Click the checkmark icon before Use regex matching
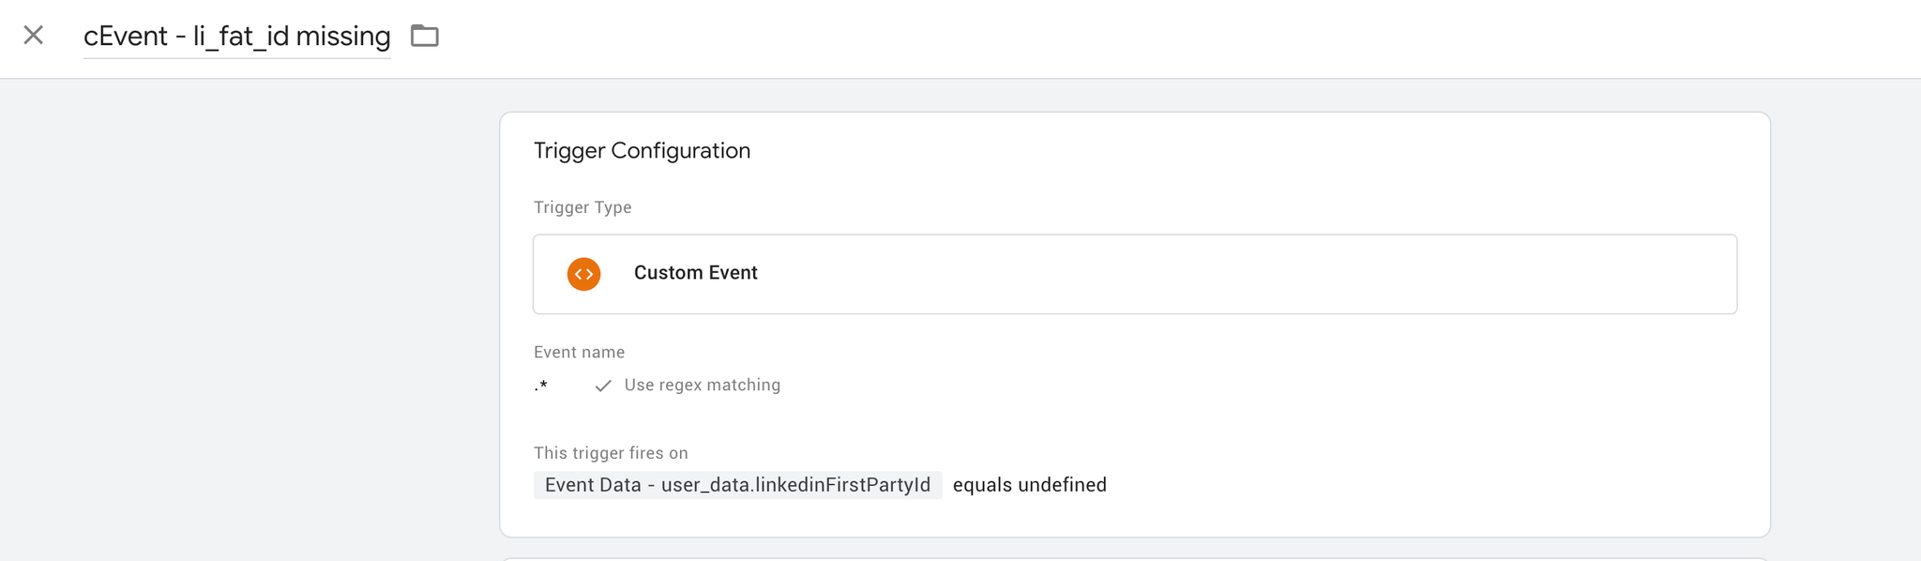This screenshot has width=1921, height=561. click(x=603, y=386)
